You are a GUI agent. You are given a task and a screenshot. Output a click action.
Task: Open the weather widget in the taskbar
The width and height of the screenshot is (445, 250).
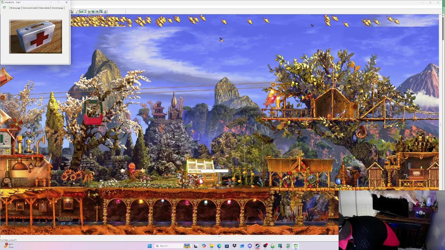coord(9,246)
